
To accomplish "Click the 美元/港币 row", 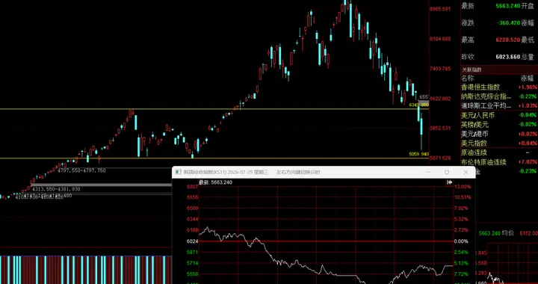I will pyautogui.click(x=499, y=134).
